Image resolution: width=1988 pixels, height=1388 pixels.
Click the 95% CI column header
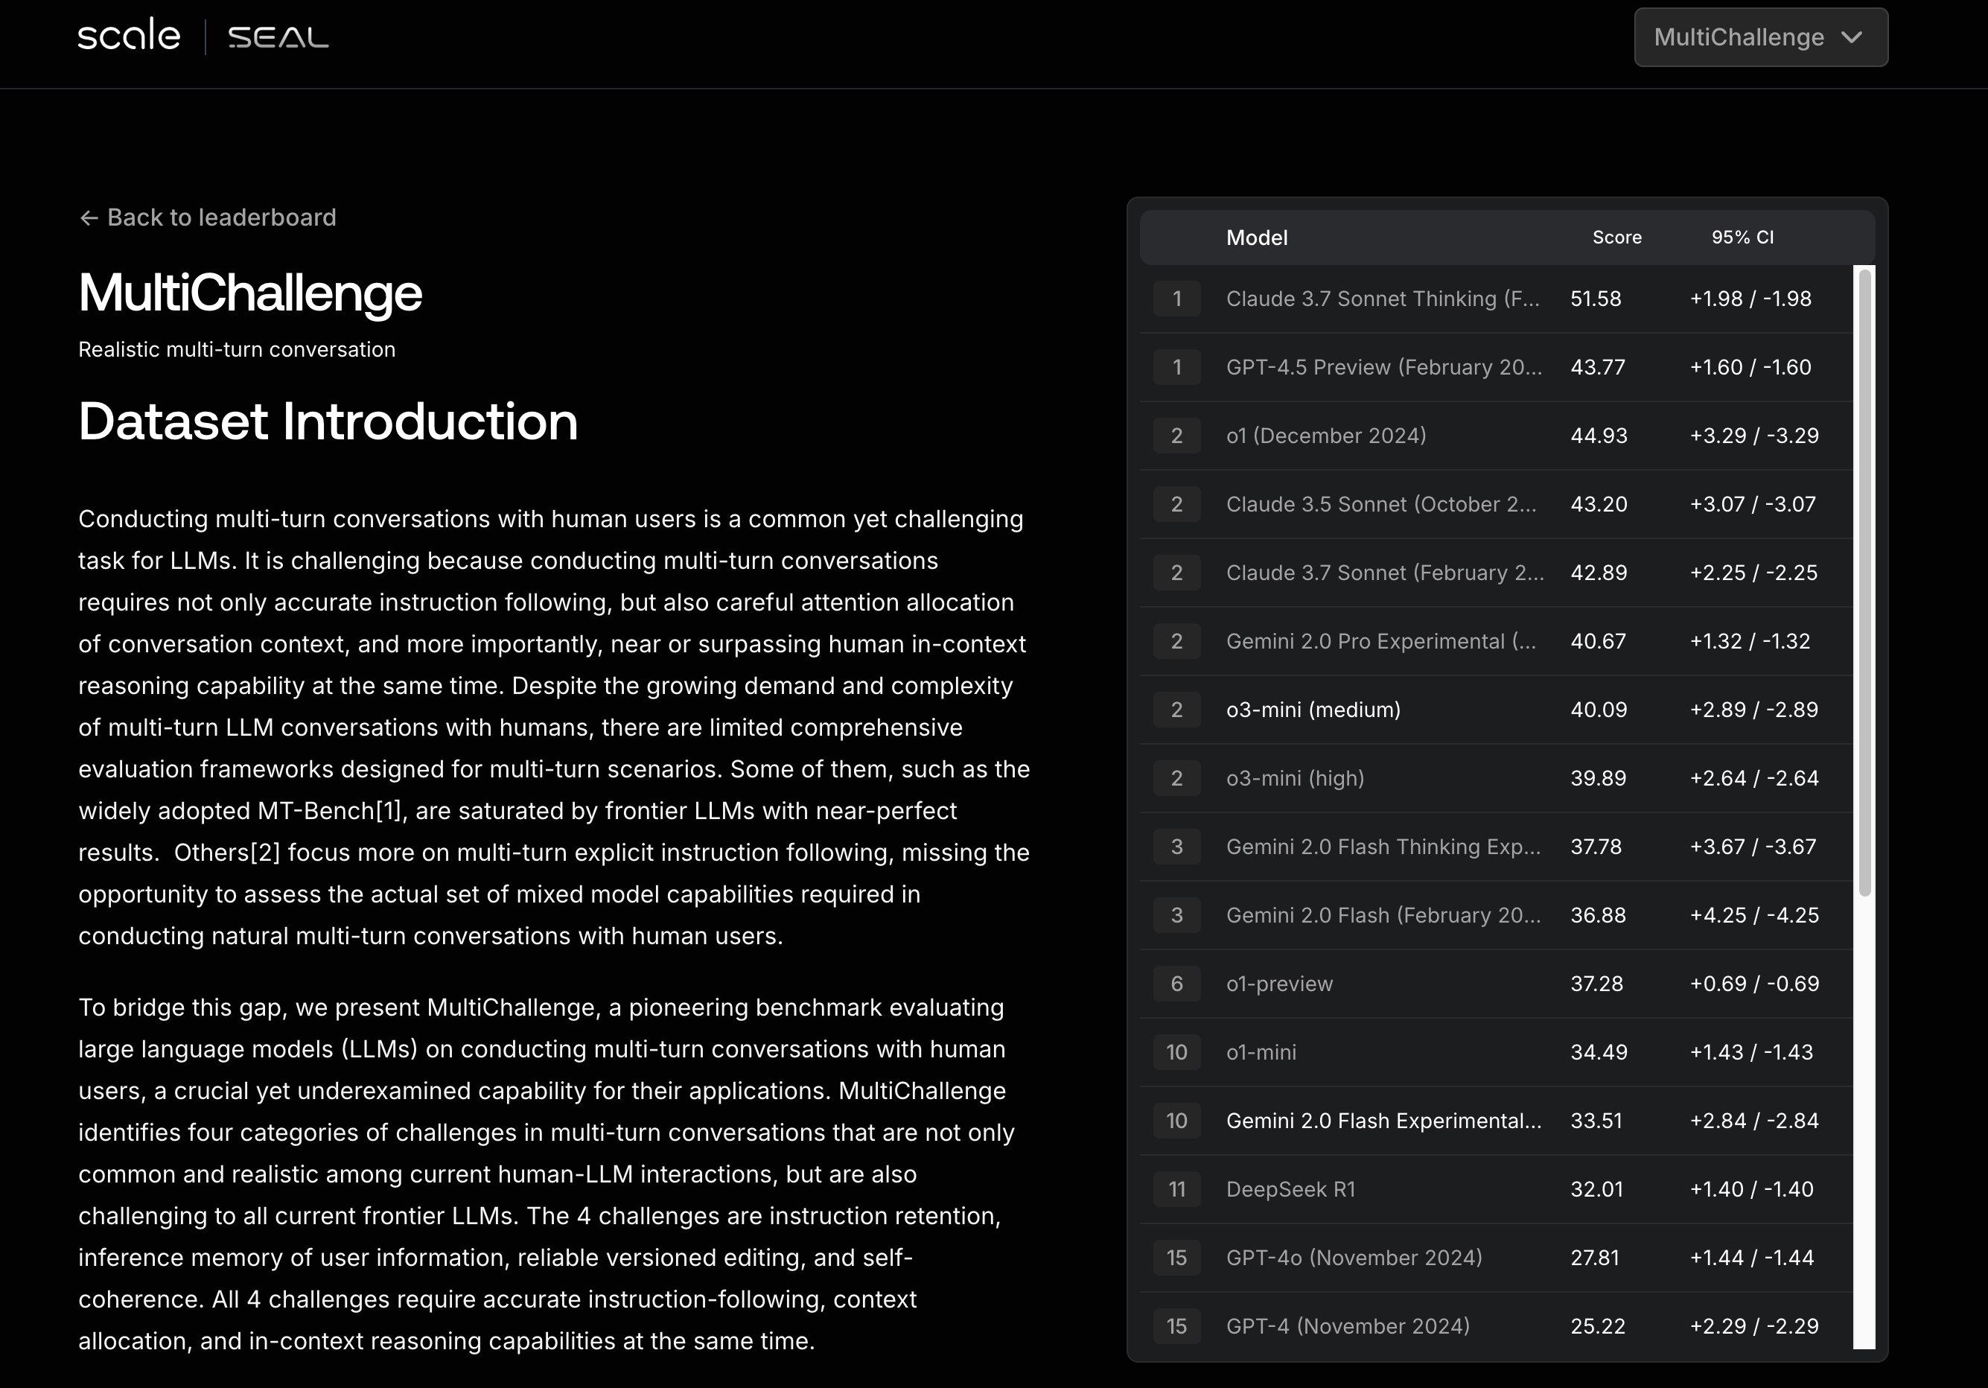1742,238
